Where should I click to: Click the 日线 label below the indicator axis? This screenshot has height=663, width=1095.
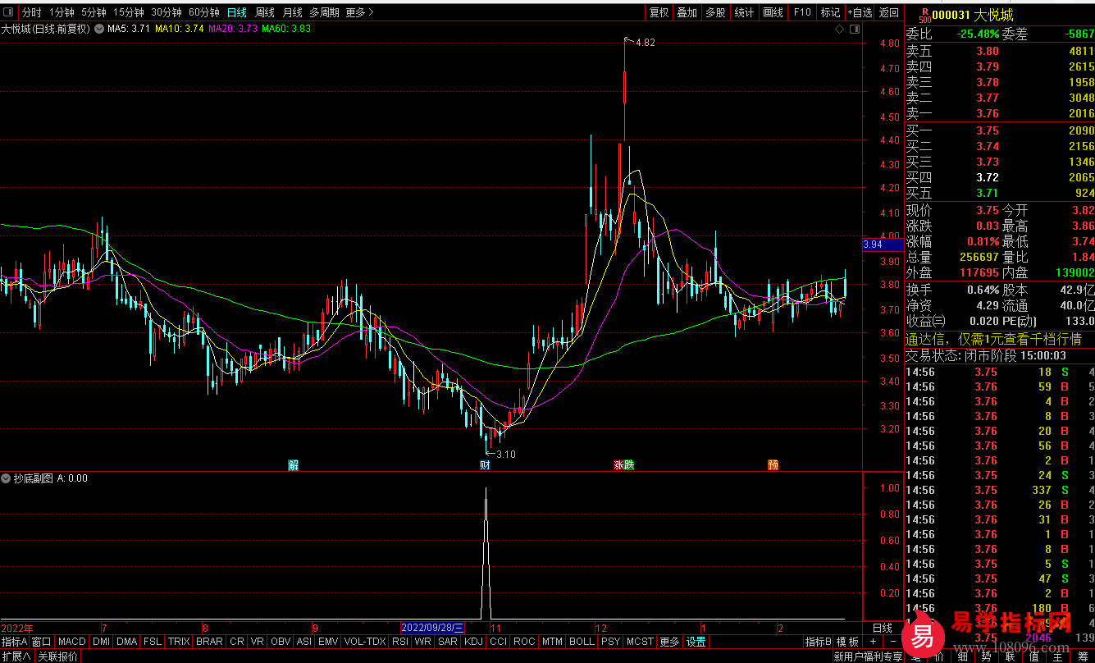point(882,628)
